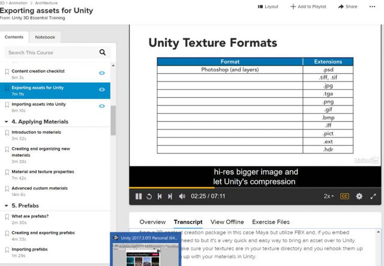This screenshot has height=266, width=384.
Task: Go to Architecture breadcrumb
Action: coord(46,3)
